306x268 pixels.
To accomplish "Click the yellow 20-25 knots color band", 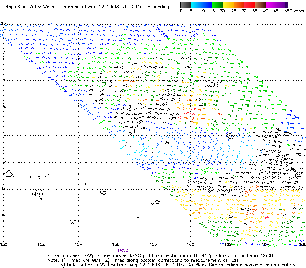I will point(228,5).
